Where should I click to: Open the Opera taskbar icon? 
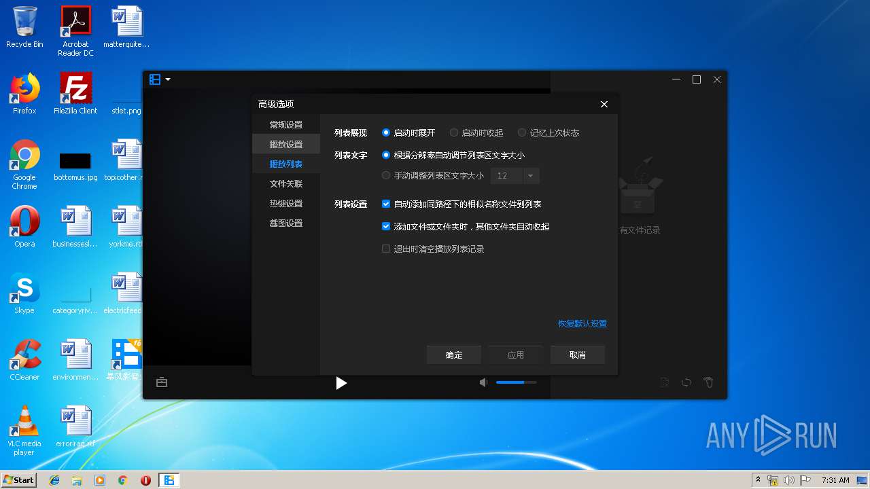coord(145,480)
